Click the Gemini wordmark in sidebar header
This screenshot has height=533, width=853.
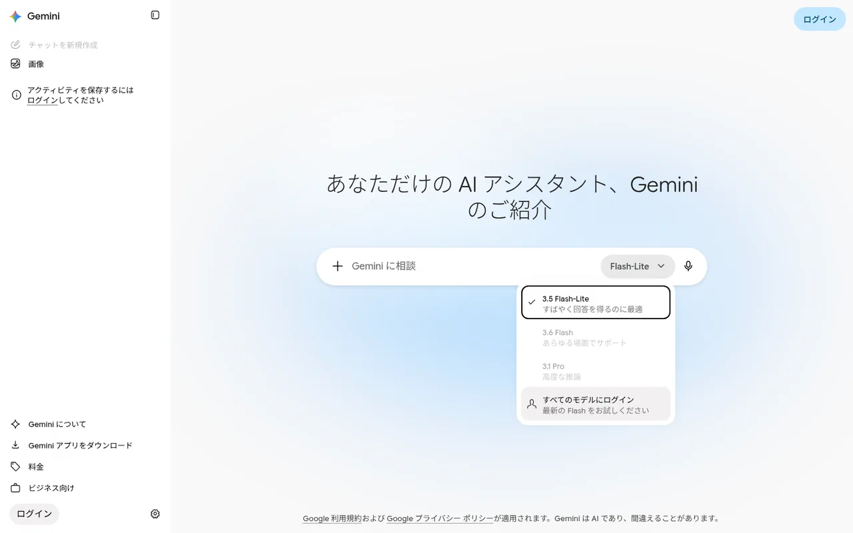coord(43,17)
